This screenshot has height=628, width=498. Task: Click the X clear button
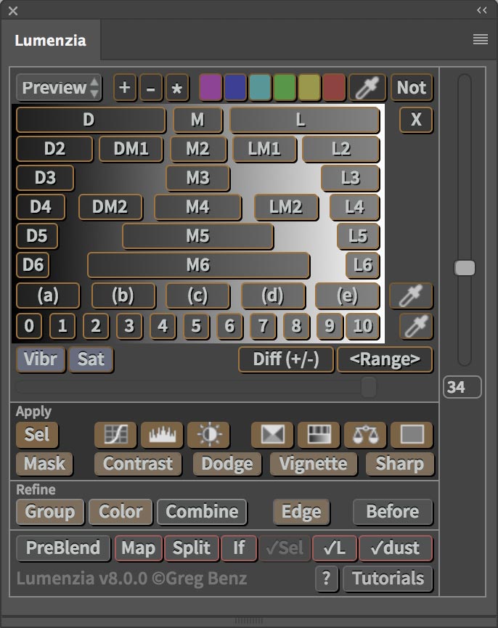[x=416, y=119]
